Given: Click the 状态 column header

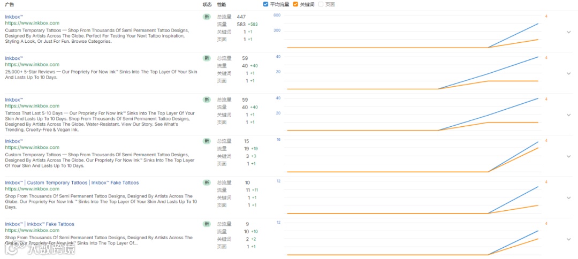Looking at the screenshot, I should tap(207, 4).
